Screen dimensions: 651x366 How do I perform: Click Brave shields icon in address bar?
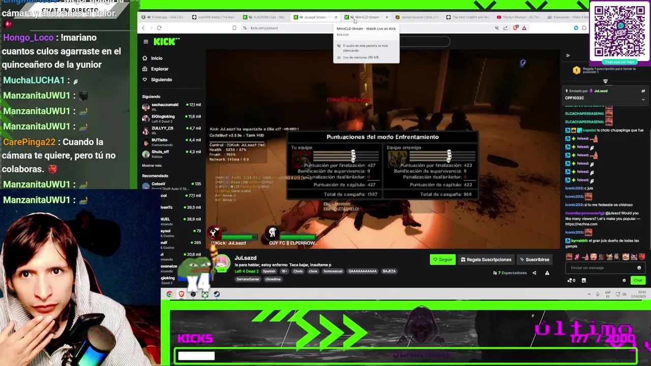(x=515, y=28)
